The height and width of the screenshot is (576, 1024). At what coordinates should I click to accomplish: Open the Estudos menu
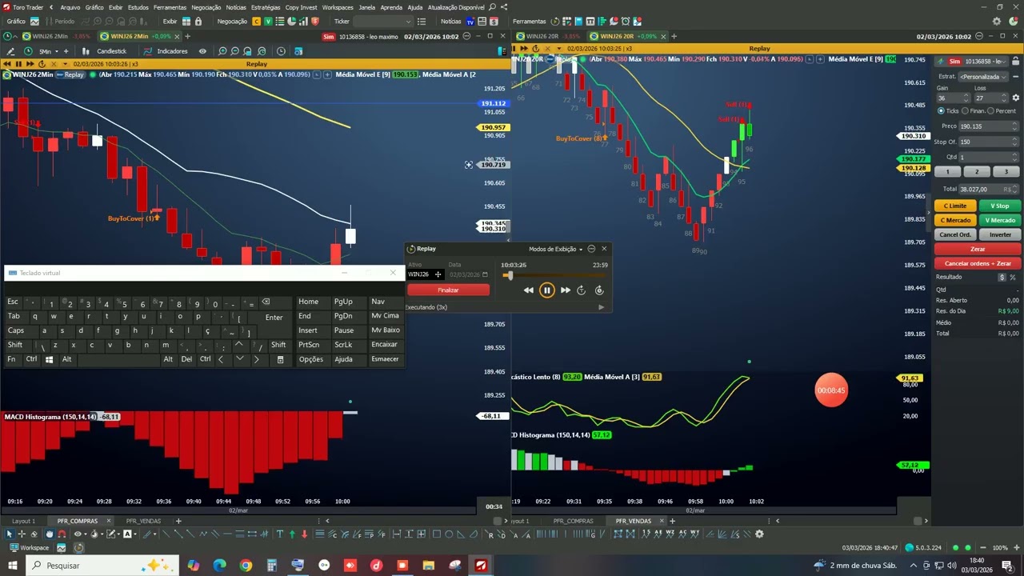(138, 7)
